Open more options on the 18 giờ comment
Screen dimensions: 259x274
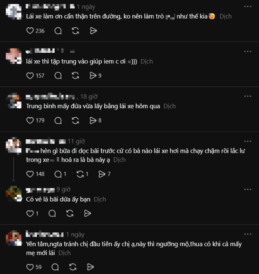pos(248,97)
